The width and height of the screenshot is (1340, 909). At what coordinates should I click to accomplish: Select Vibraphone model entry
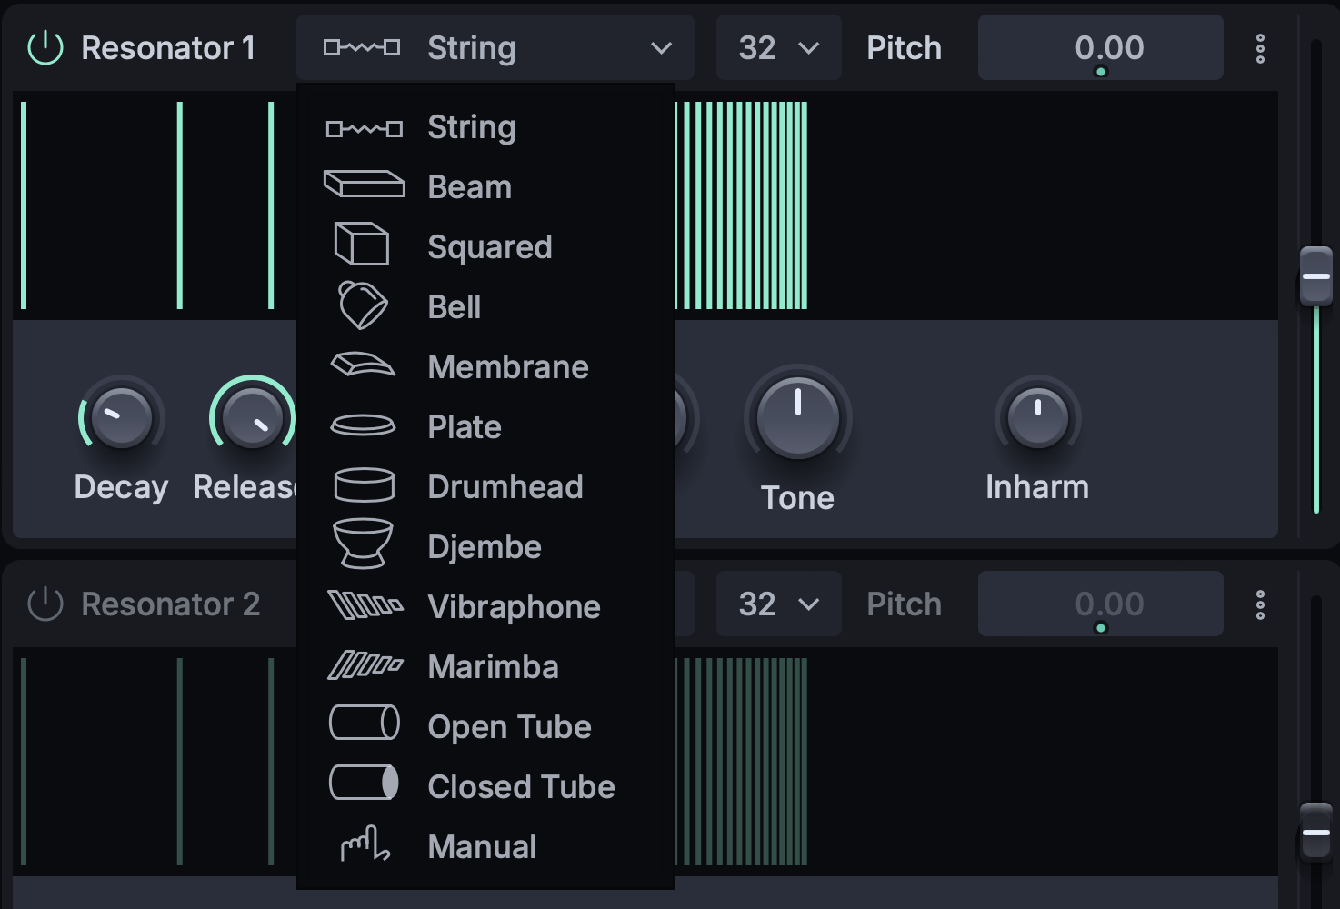485,607
